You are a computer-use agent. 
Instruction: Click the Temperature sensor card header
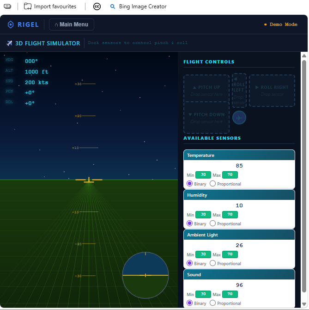tap(239, 155)
